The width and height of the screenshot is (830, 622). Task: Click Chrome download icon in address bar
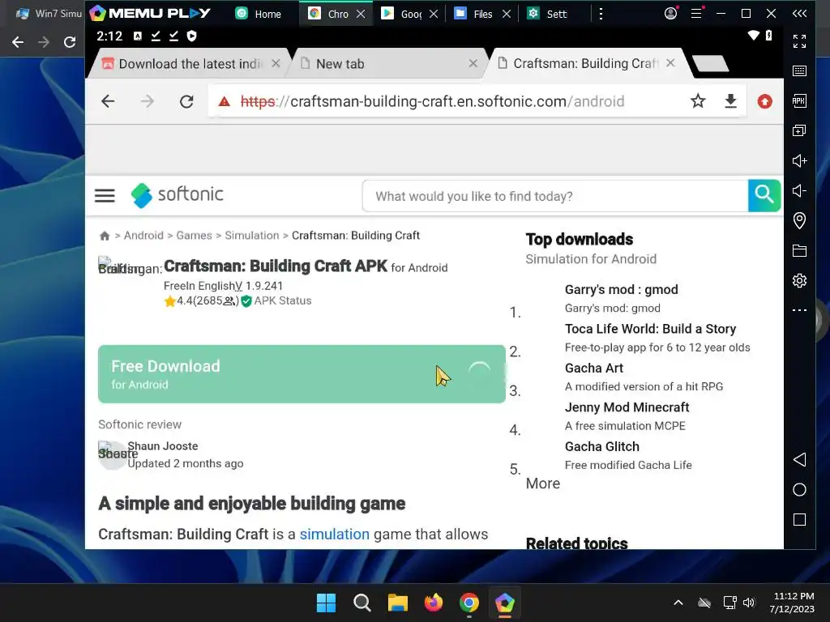[x=730, y=101]
